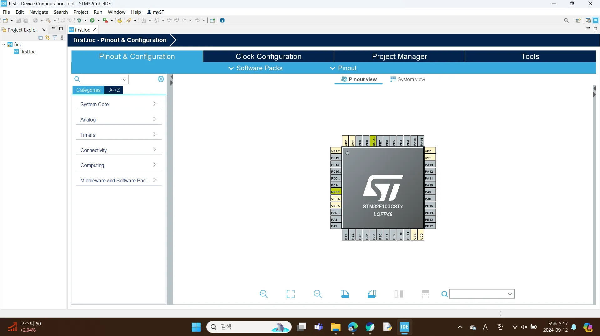Close the first.ioc editor tab
The image size is (600, 336).
94,30
